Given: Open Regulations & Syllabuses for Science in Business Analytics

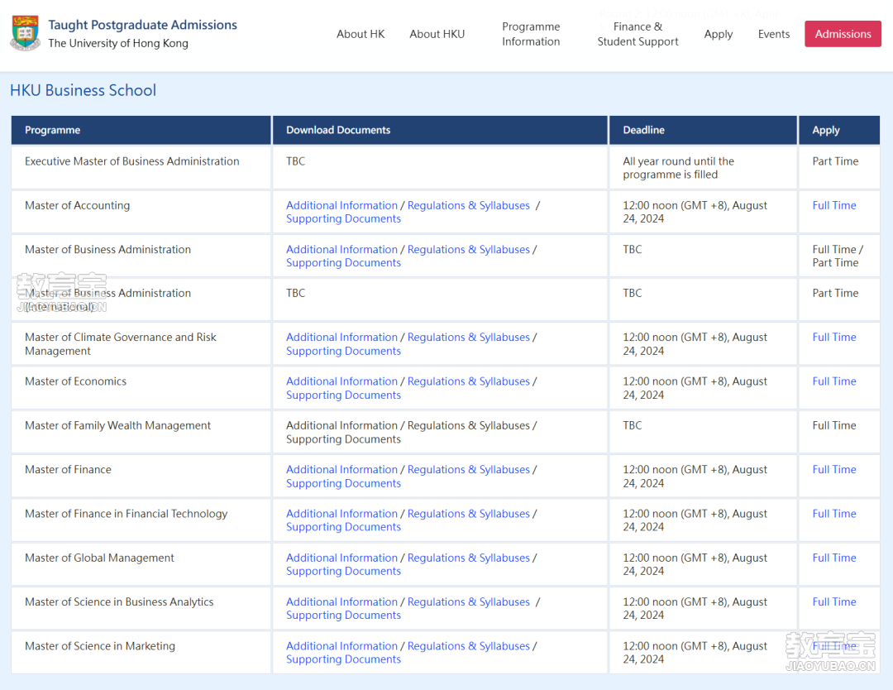Looking at the screenshot, I should (469, 601).
